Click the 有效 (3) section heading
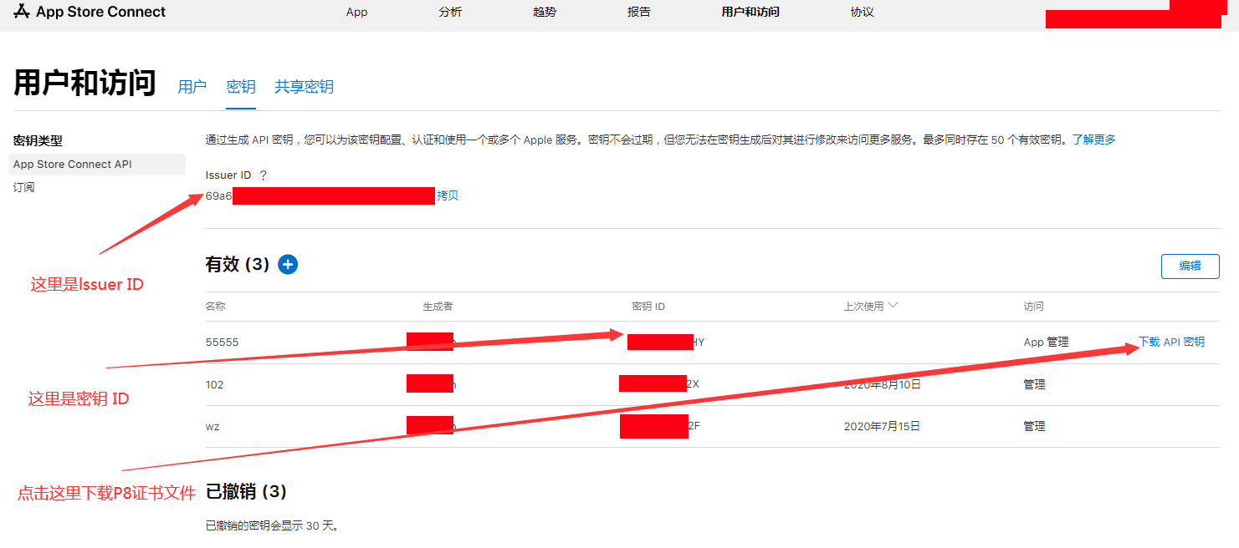 pyautogui.click(x=238, y=264)
